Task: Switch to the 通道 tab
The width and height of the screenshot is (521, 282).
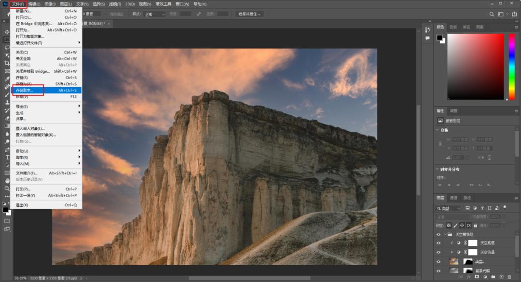Action: click(x=453, y=198)
